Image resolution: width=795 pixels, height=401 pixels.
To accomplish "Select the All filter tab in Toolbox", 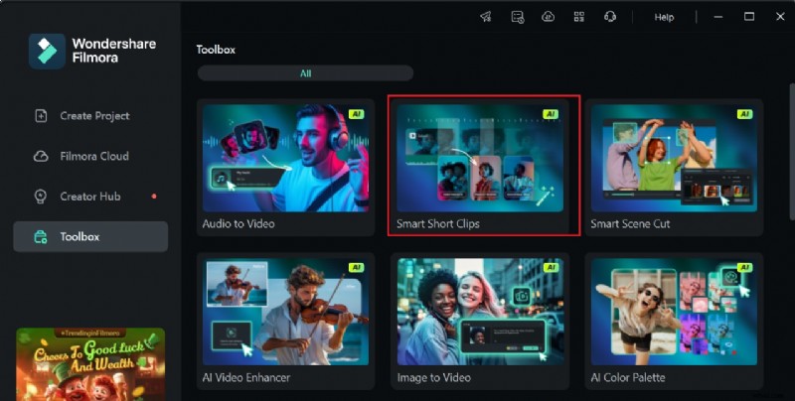I will coord(305,73).
